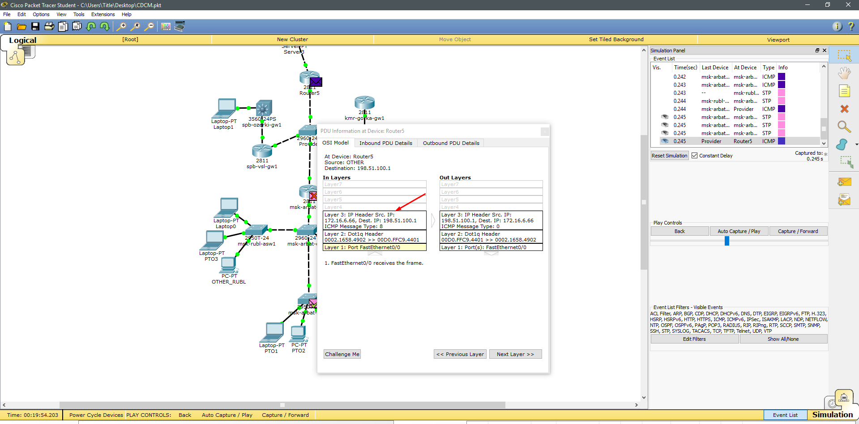The width and height of the screenshot is (859, 424).
Task: Add a Simple PDU envelope
Action: 844,182
